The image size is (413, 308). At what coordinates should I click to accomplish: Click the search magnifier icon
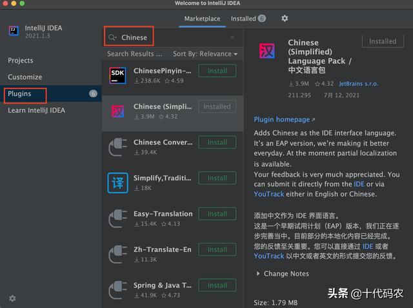[x=112, y=37]
